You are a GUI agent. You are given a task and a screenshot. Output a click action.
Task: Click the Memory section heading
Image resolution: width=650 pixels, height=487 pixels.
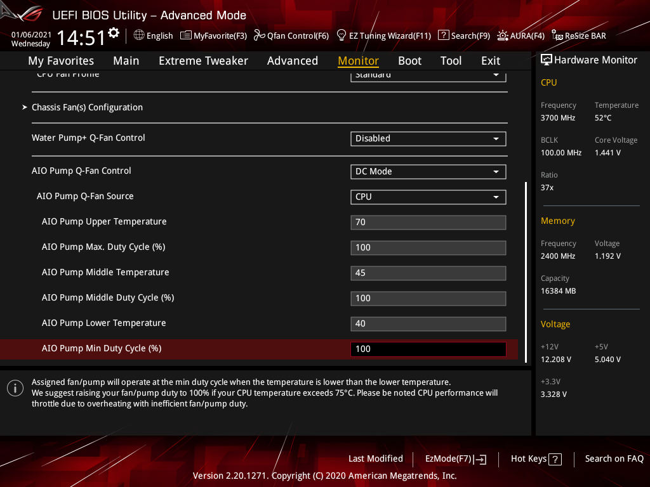pyautogui.click(x=557, y=221)
